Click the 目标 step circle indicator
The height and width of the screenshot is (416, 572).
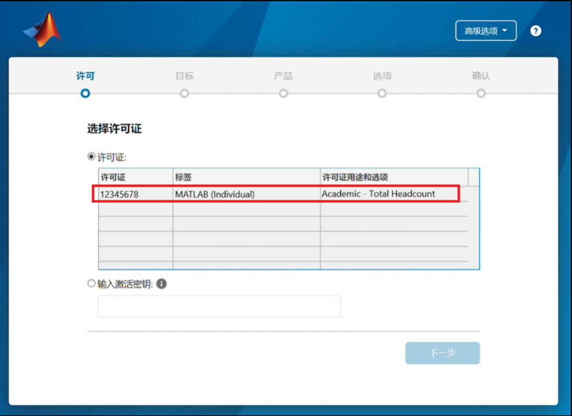(x=184, y=94)
